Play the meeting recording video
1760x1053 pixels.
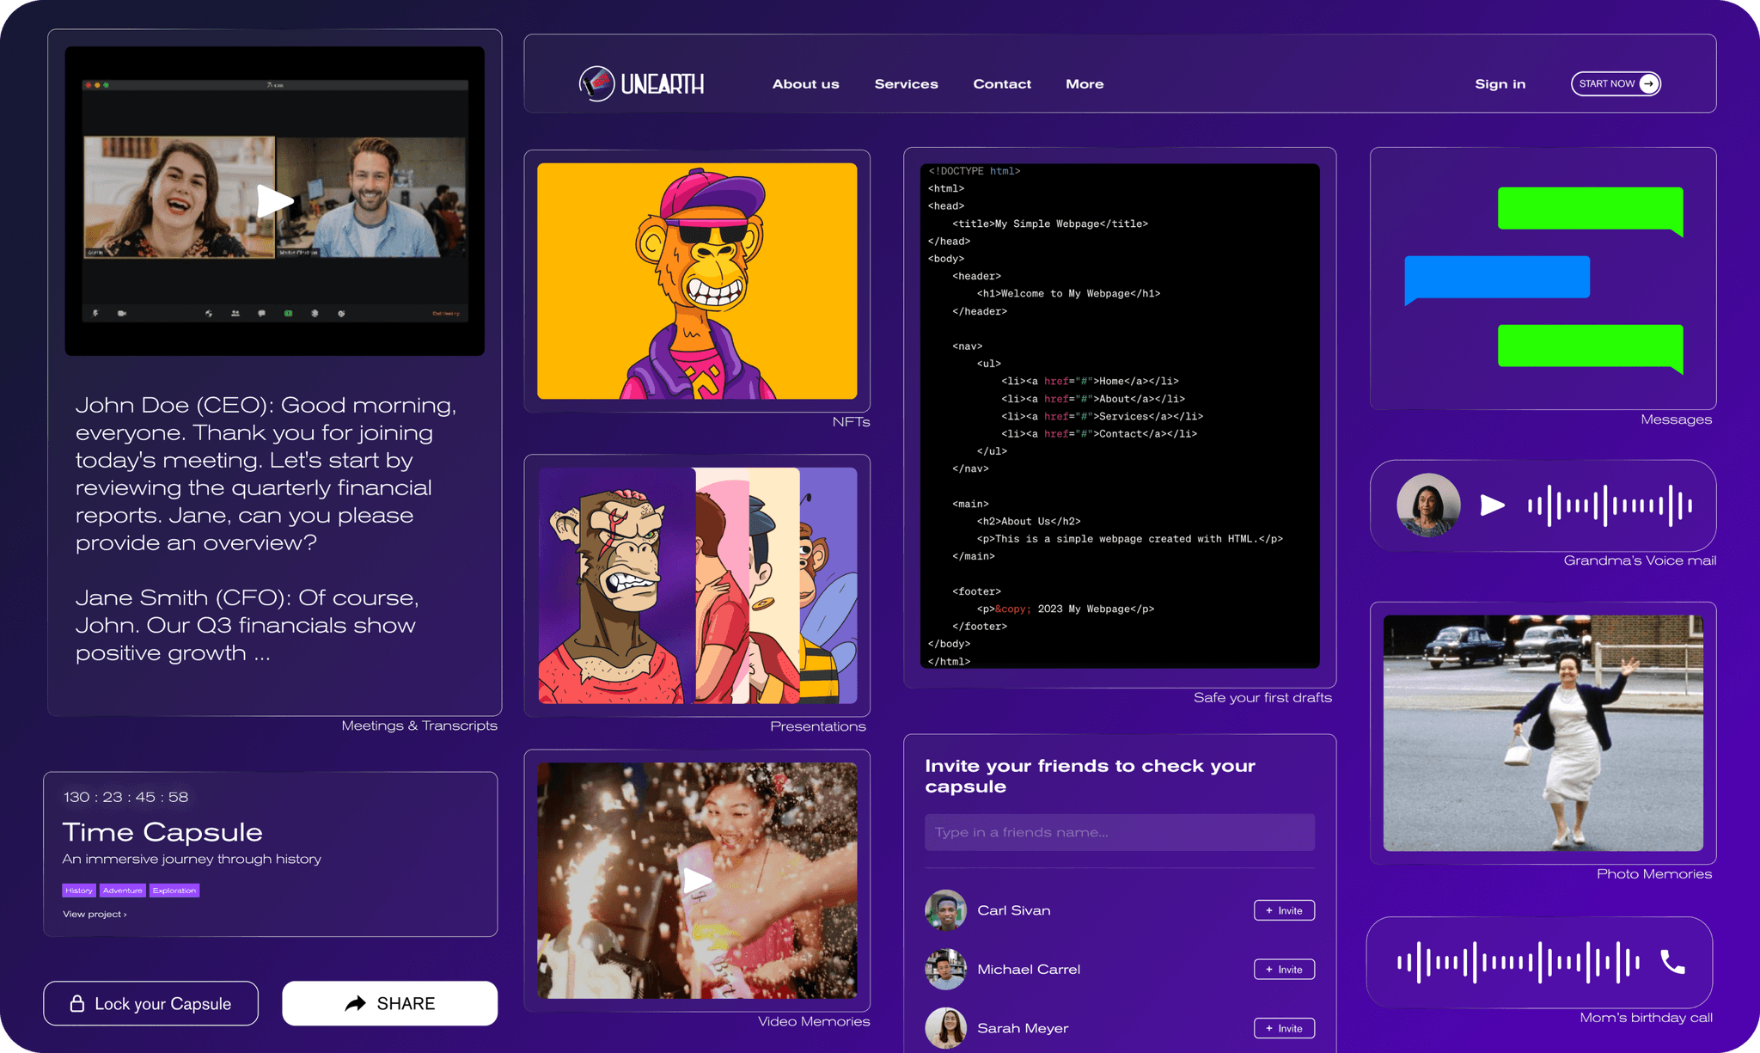[x=275, y=201]
